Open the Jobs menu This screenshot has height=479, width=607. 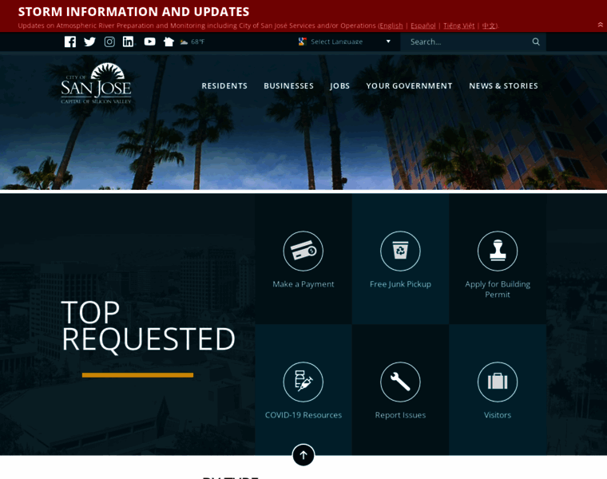point(340,86)
